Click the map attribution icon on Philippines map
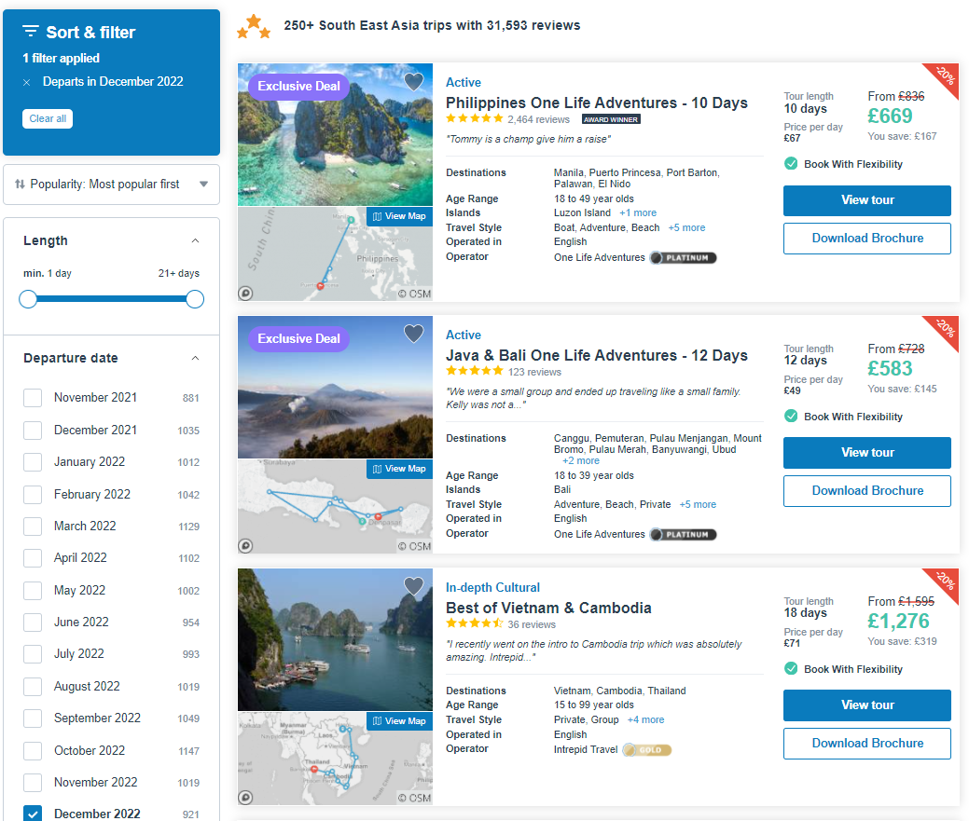This screenshot has width=969, height=821. click(x=245, y=294)
